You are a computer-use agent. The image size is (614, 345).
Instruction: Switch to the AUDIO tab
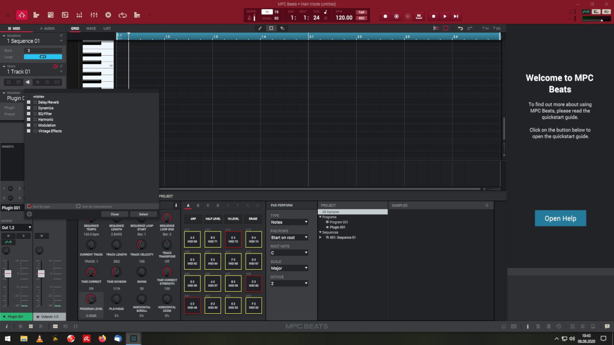click(48, 29)
